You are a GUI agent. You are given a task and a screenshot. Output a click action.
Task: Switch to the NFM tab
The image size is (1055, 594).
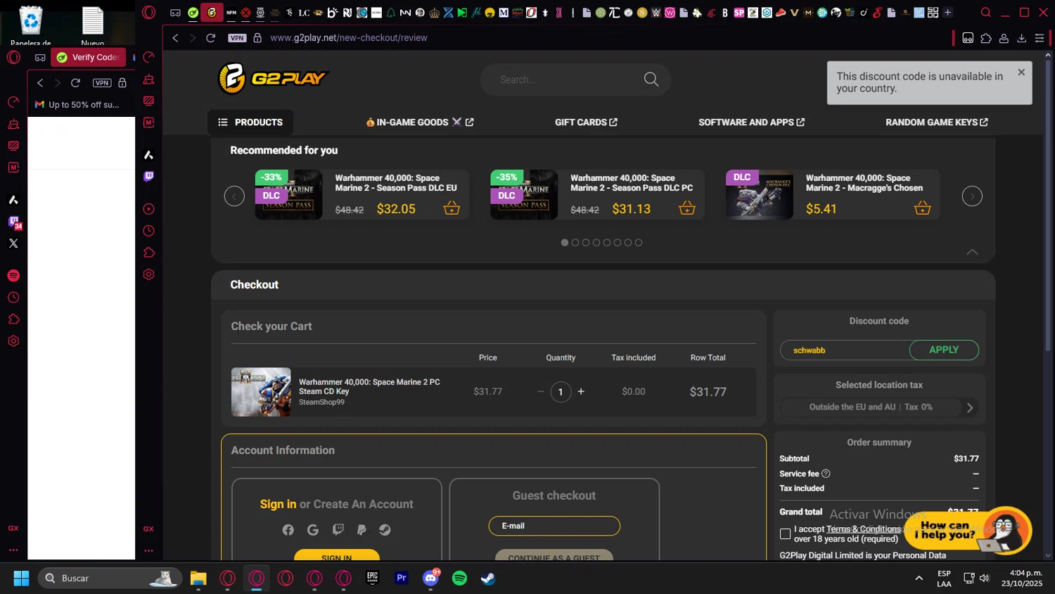point(231,13)
